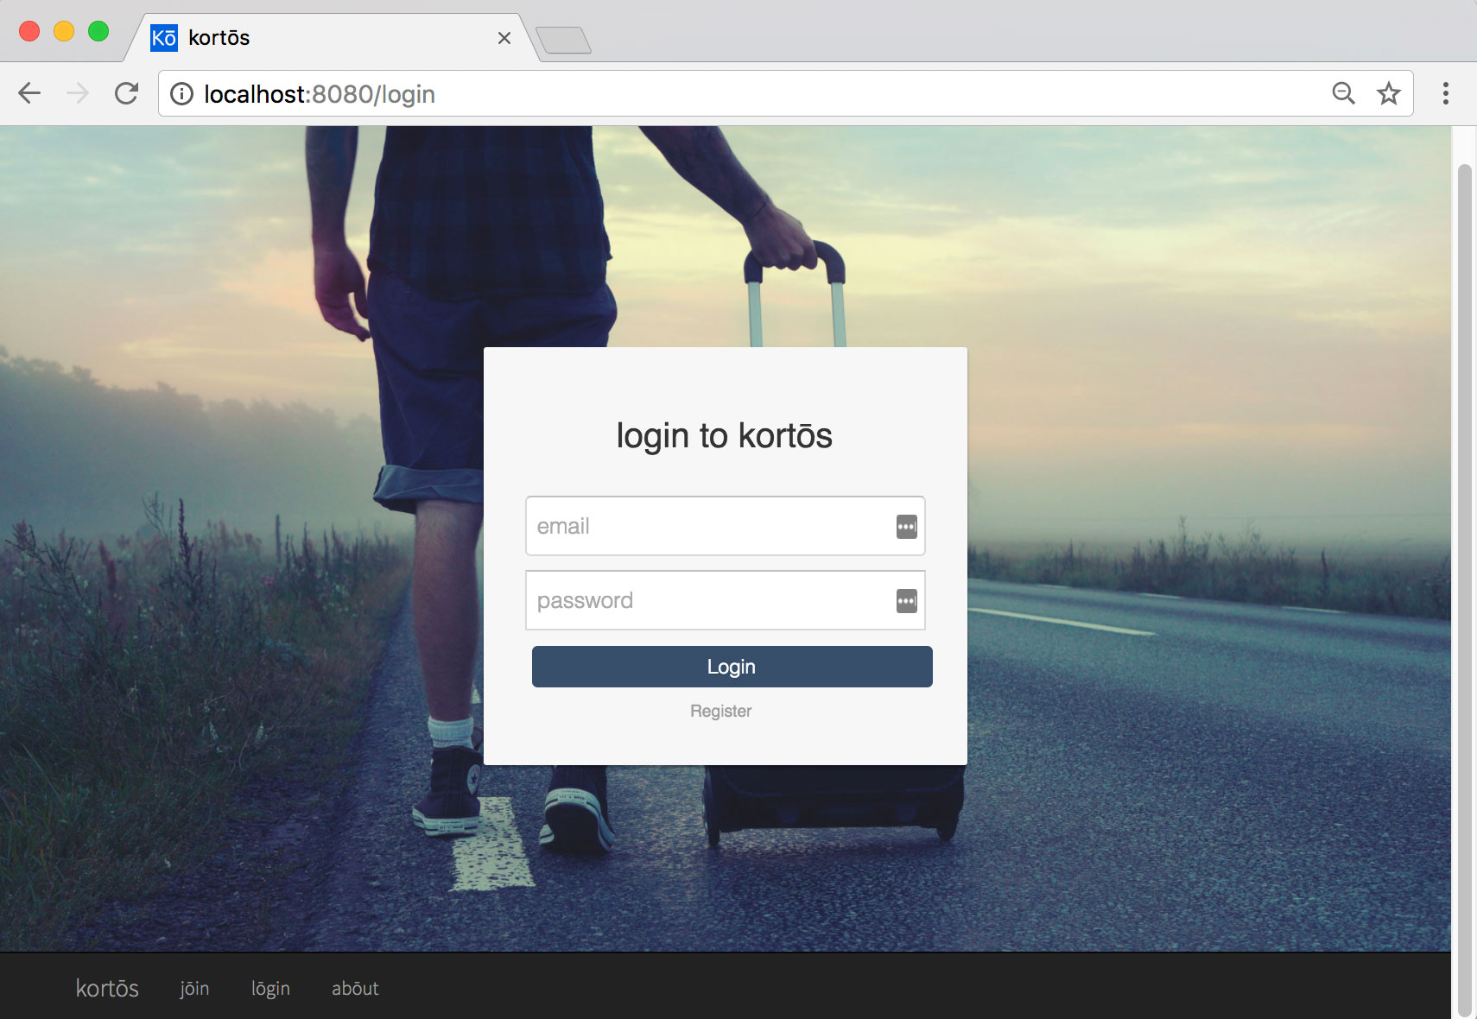Open the Chrome three-dot menu
The width and height of the screenshot is (1477, 1019).
[x=1445, y=93]
